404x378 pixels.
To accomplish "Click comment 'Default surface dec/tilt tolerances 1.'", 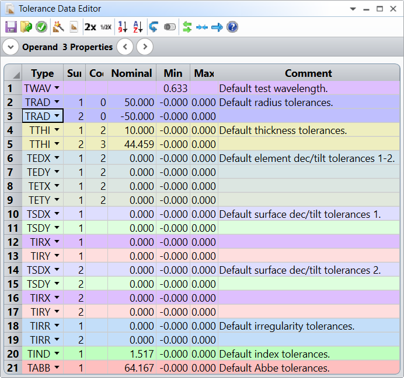I will click(x=300, y=214).
